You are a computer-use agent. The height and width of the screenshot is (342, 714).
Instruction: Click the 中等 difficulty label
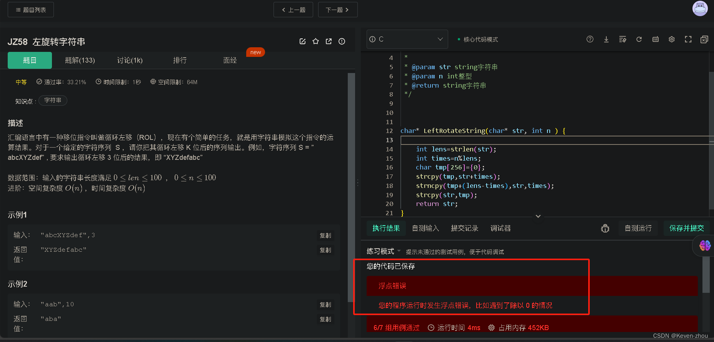point(21,82)
